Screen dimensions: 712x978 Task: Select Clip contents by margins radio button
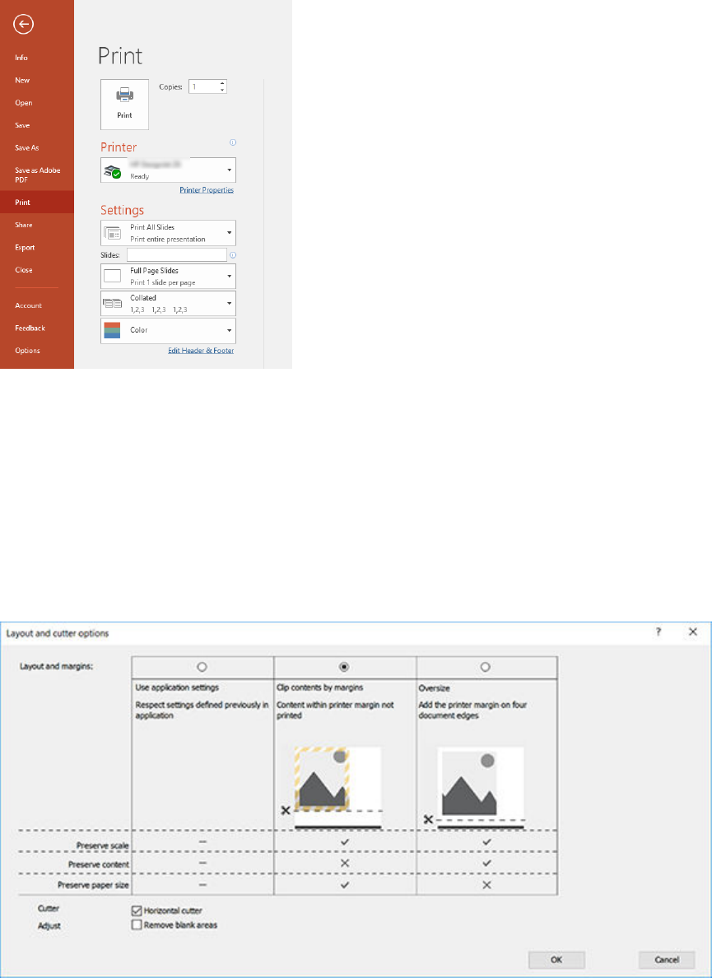pos(344,667)
